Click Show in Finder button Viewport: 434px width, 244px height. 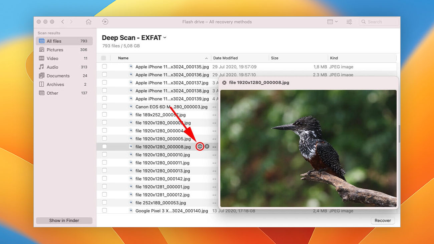tap(64, 220)
